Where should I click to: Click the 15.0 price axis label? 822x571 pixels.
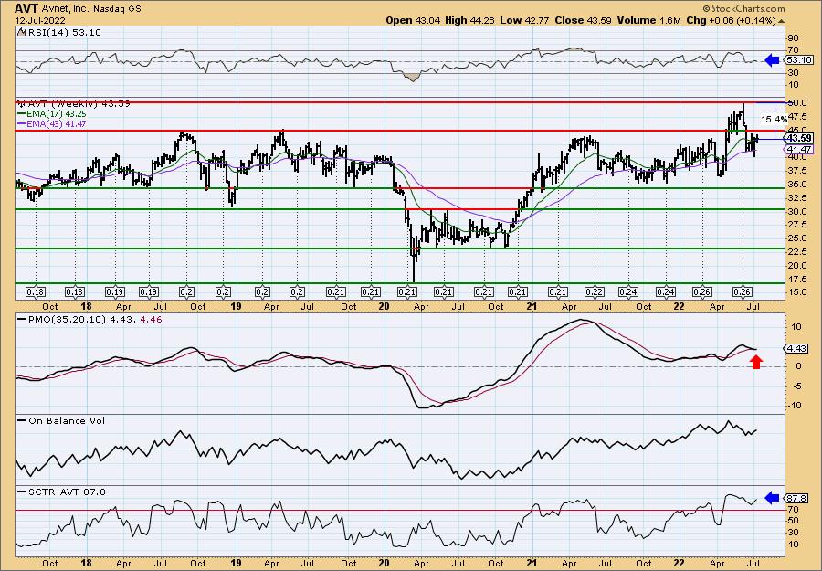point(796,292)
